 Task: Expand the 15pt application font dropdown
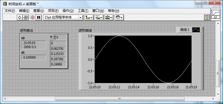pyautogui.click(x=81, y=17)
